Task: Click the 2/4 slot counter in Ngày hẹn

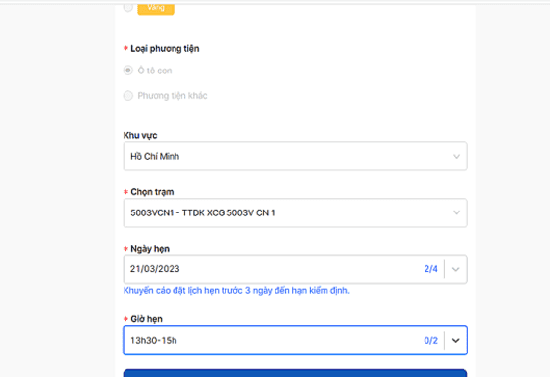Action: pyautogui.click(x=430, y=269)
